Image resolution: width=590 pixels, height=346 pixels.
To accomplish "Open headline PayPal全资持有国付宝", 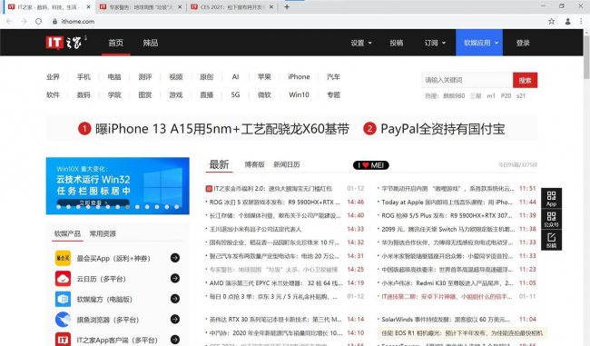I will [443, 129].
